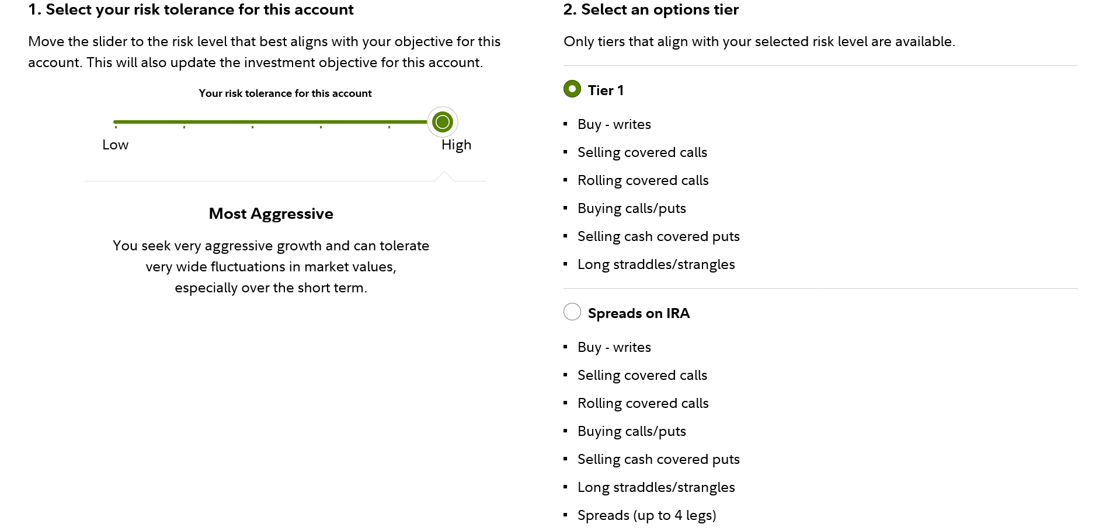The width and height of the screenshot is (1106, 531).
Task: Select the Spreads on IRA radio button
Action: point(572,312)
